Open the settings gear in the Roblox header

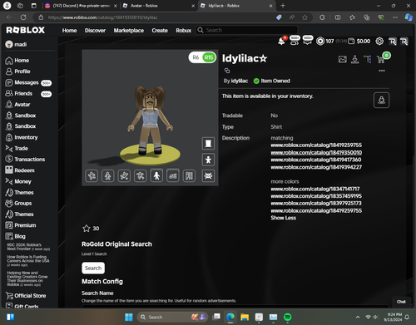(379, 42)
